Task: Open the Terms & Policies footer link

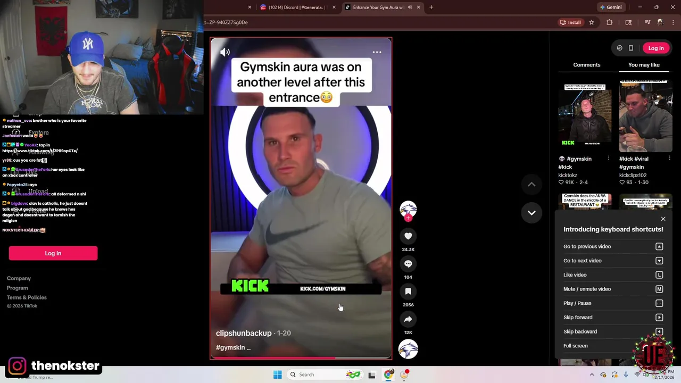Action: [x=27, y=297]
